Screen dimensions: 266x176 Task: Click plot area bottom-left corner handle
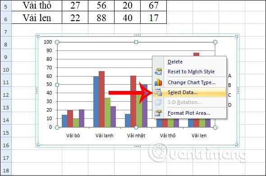pos(57,127)
